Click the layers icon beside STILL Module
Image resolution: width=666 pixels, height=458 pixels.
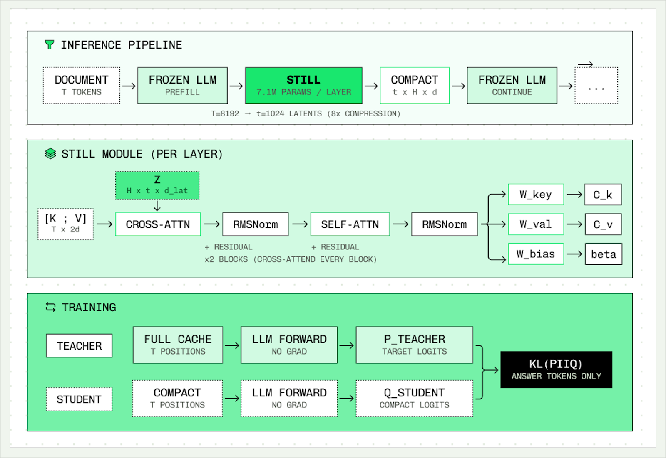click(x=50, y=154)
